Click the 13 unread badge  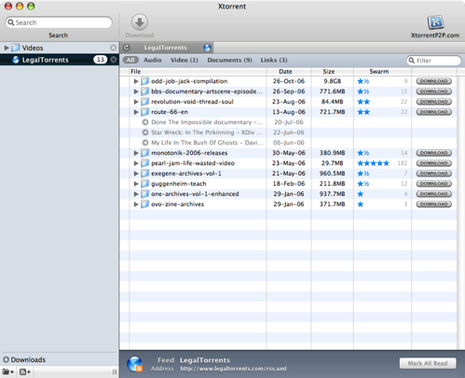tap(101, 60)
